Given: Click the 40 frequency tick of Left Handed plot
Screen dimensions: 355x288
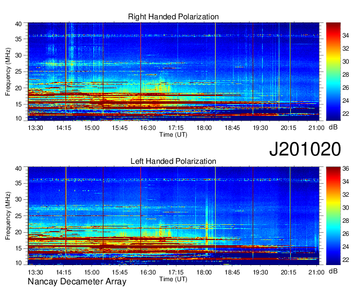Looking at the screenshot, I should click(18, 169).
